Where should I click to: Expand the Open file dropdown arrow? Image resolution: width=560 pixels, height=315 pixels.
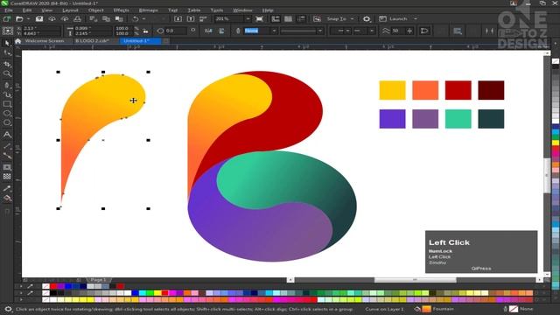click(28, 18)
